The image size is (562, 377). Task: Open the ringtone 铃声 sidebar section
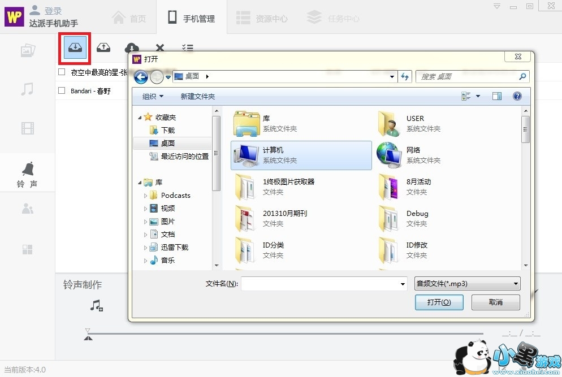pos(27,175)
